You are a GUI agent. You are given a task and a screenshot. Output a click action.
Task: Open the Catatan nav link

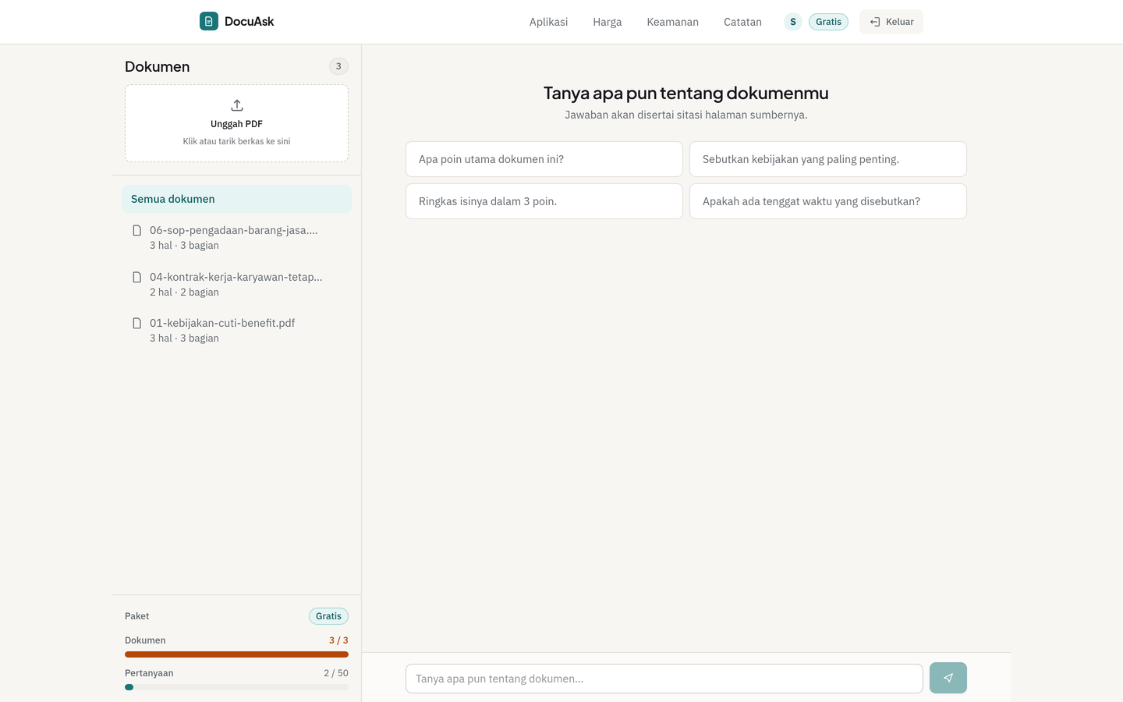point(742,22)
